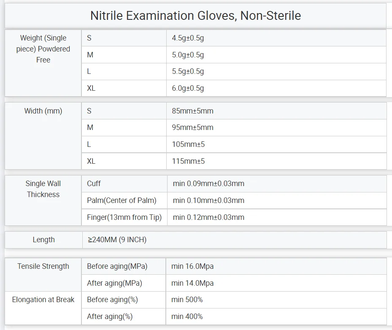The width and height of the screenshot is (392, 330).
Task: Select the 115mm±5 width cell
Action: (x=276, y=161)
